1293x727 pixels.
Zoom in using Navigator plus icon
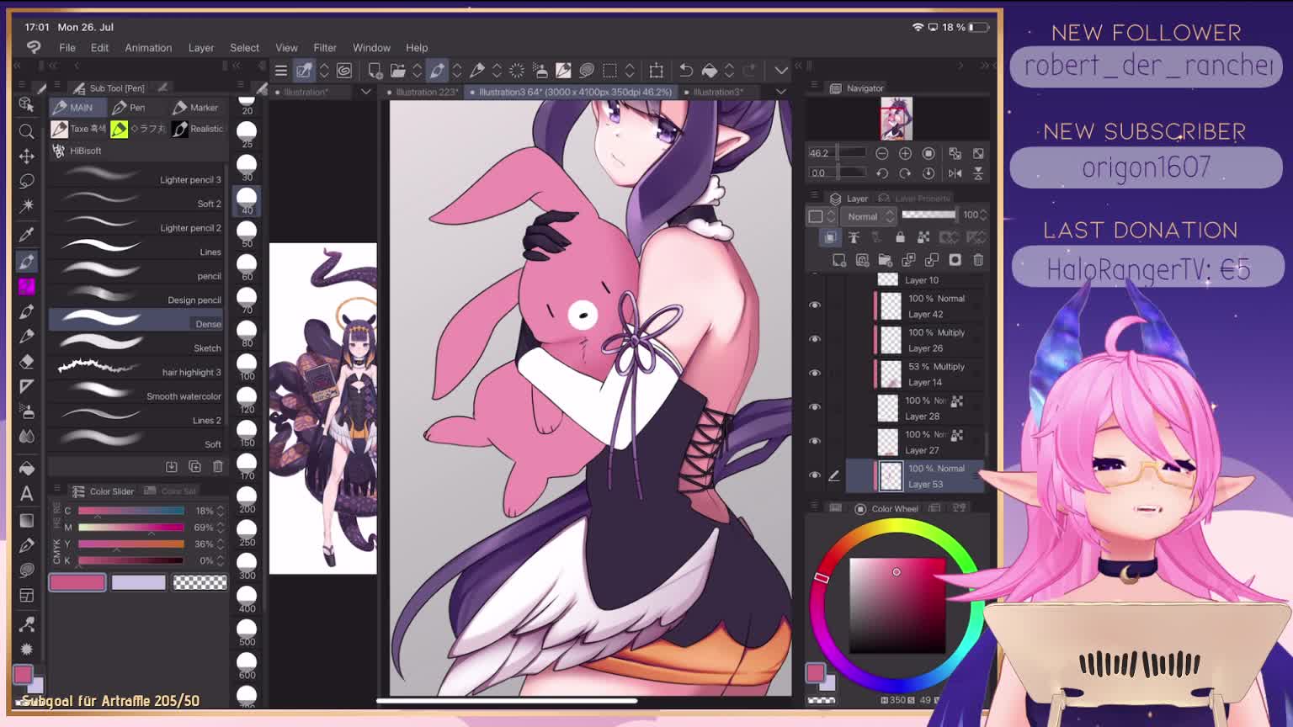pyautogui.click(x=905, y=153)
